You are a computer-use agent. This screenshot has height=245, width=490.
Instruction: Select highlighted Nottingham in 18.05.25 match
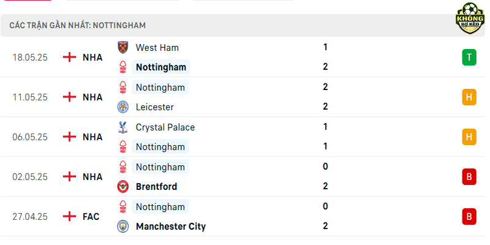pos(161,67)
